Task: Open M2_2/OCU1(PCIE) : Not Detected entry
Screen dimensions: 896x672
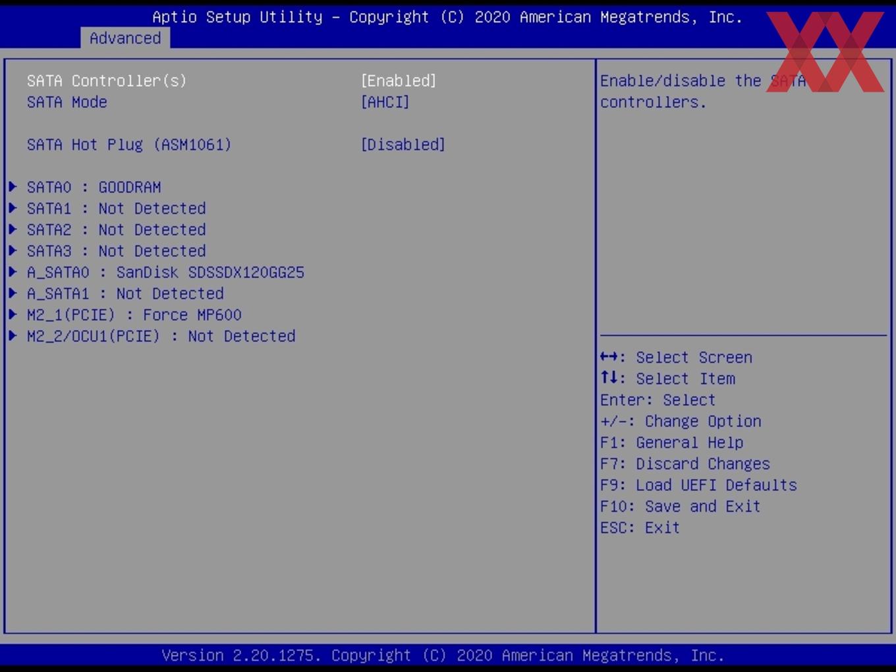Action: (x=161, y=336)
